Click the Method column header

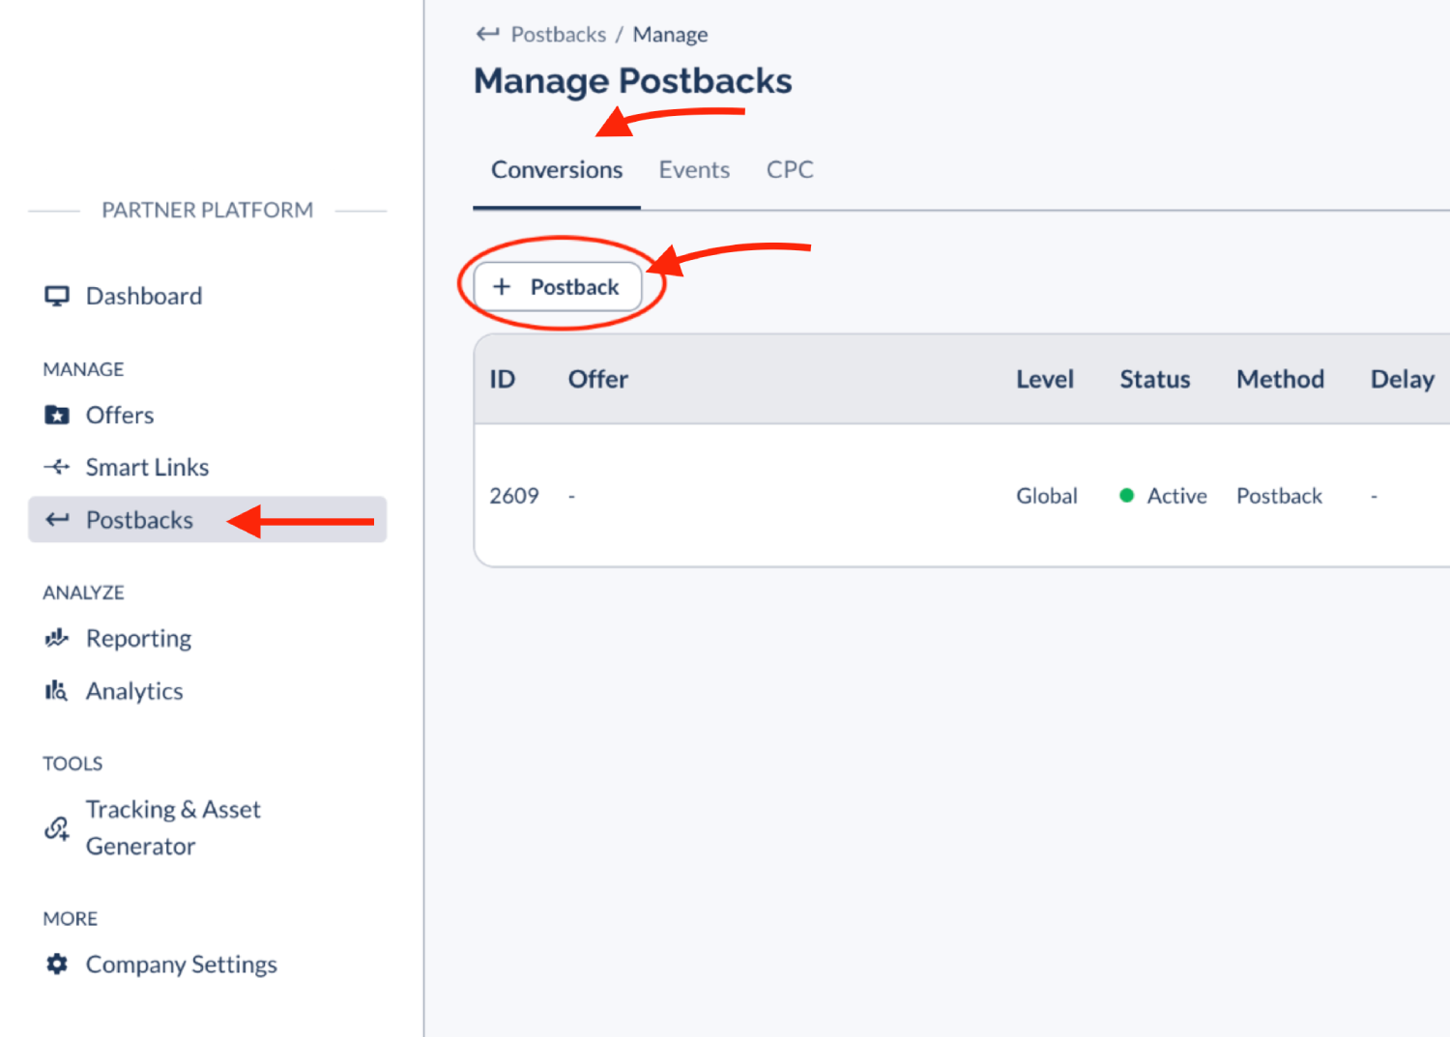coord(1280,379)
